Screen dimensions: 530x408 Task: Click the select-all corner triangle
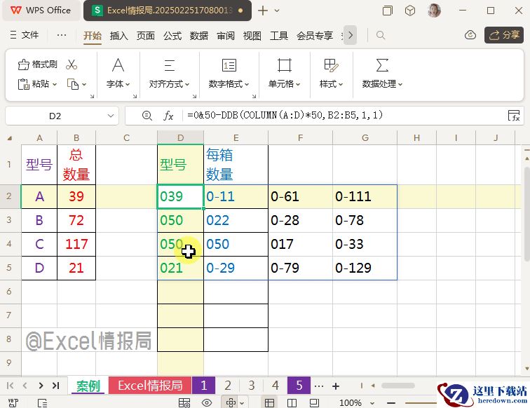click(x=10, y=138)
